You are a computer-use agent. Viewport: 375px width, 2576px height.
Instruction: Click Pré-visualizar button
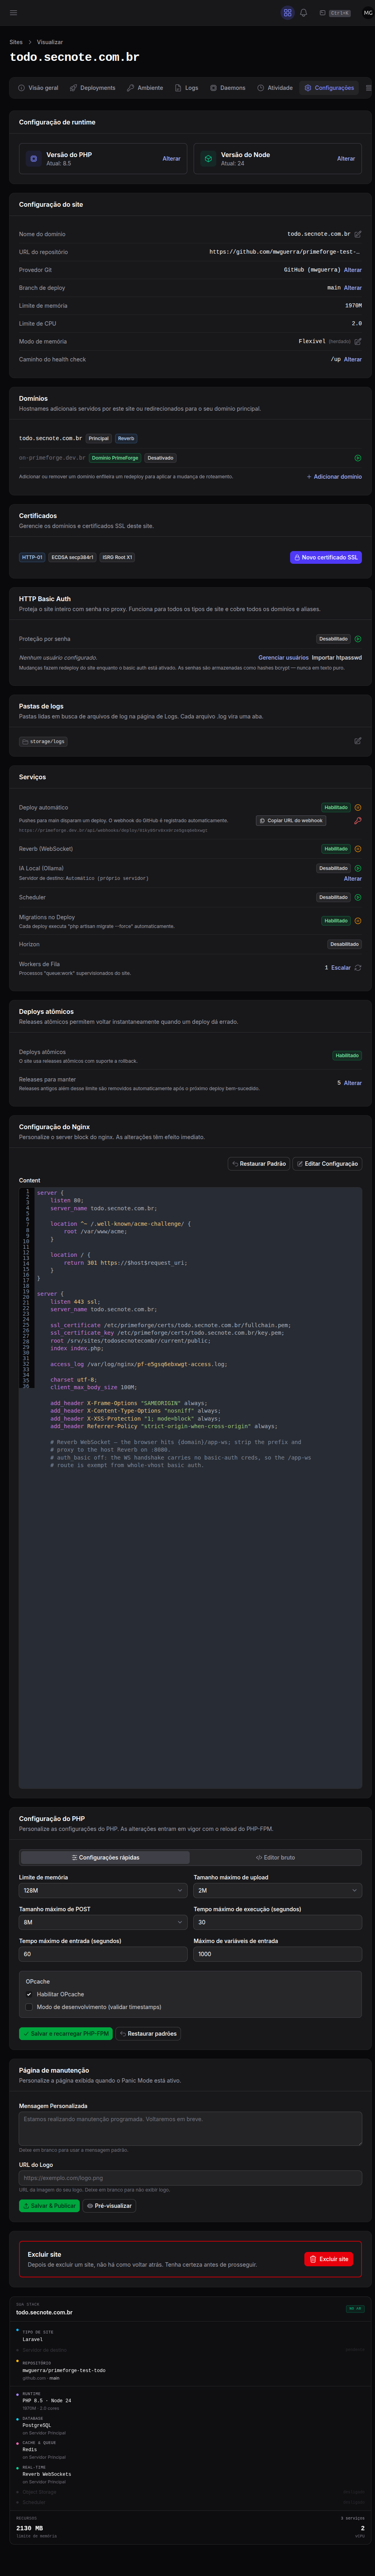click(110, 2206)
